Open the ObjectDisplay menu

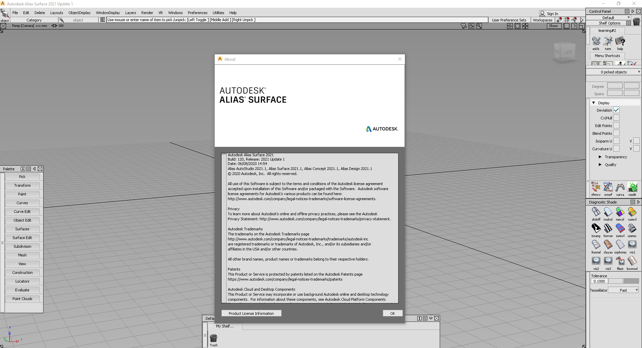click(79, 13)
